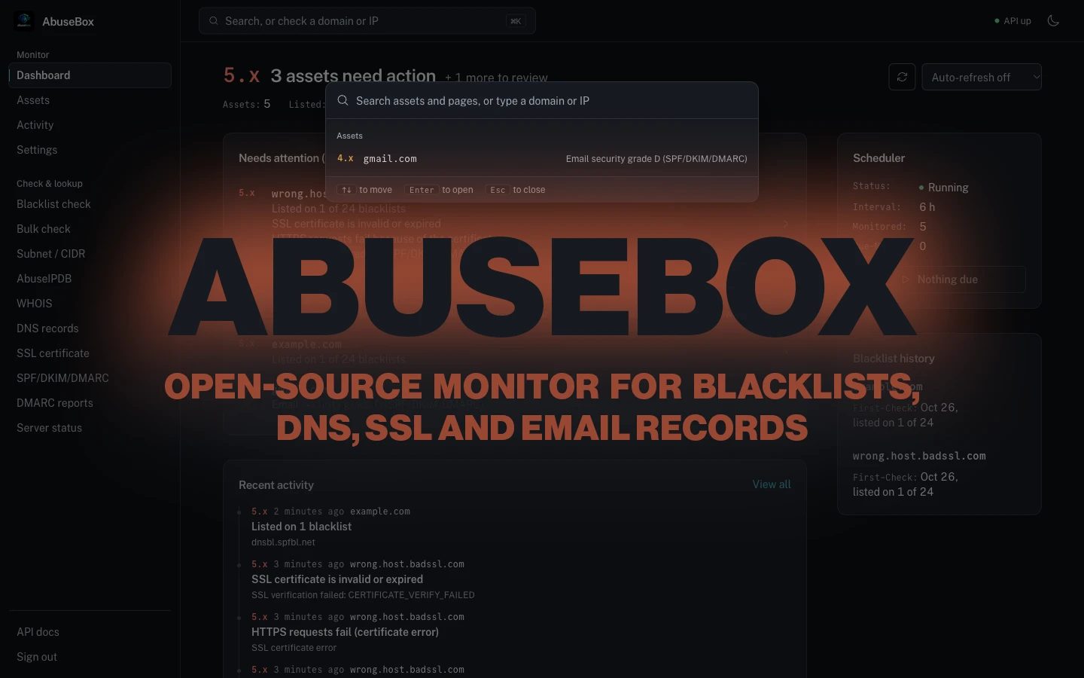Click the search icon in the command palette
Image resolution: width=1084 pixels, height=678 pixels.
pos(343,100)
